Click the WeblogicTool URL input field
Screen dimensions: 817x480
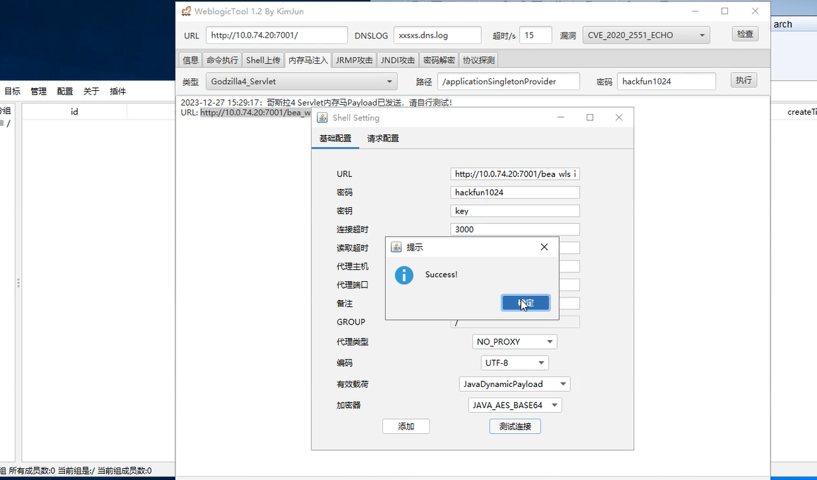(x=277, y=36)
